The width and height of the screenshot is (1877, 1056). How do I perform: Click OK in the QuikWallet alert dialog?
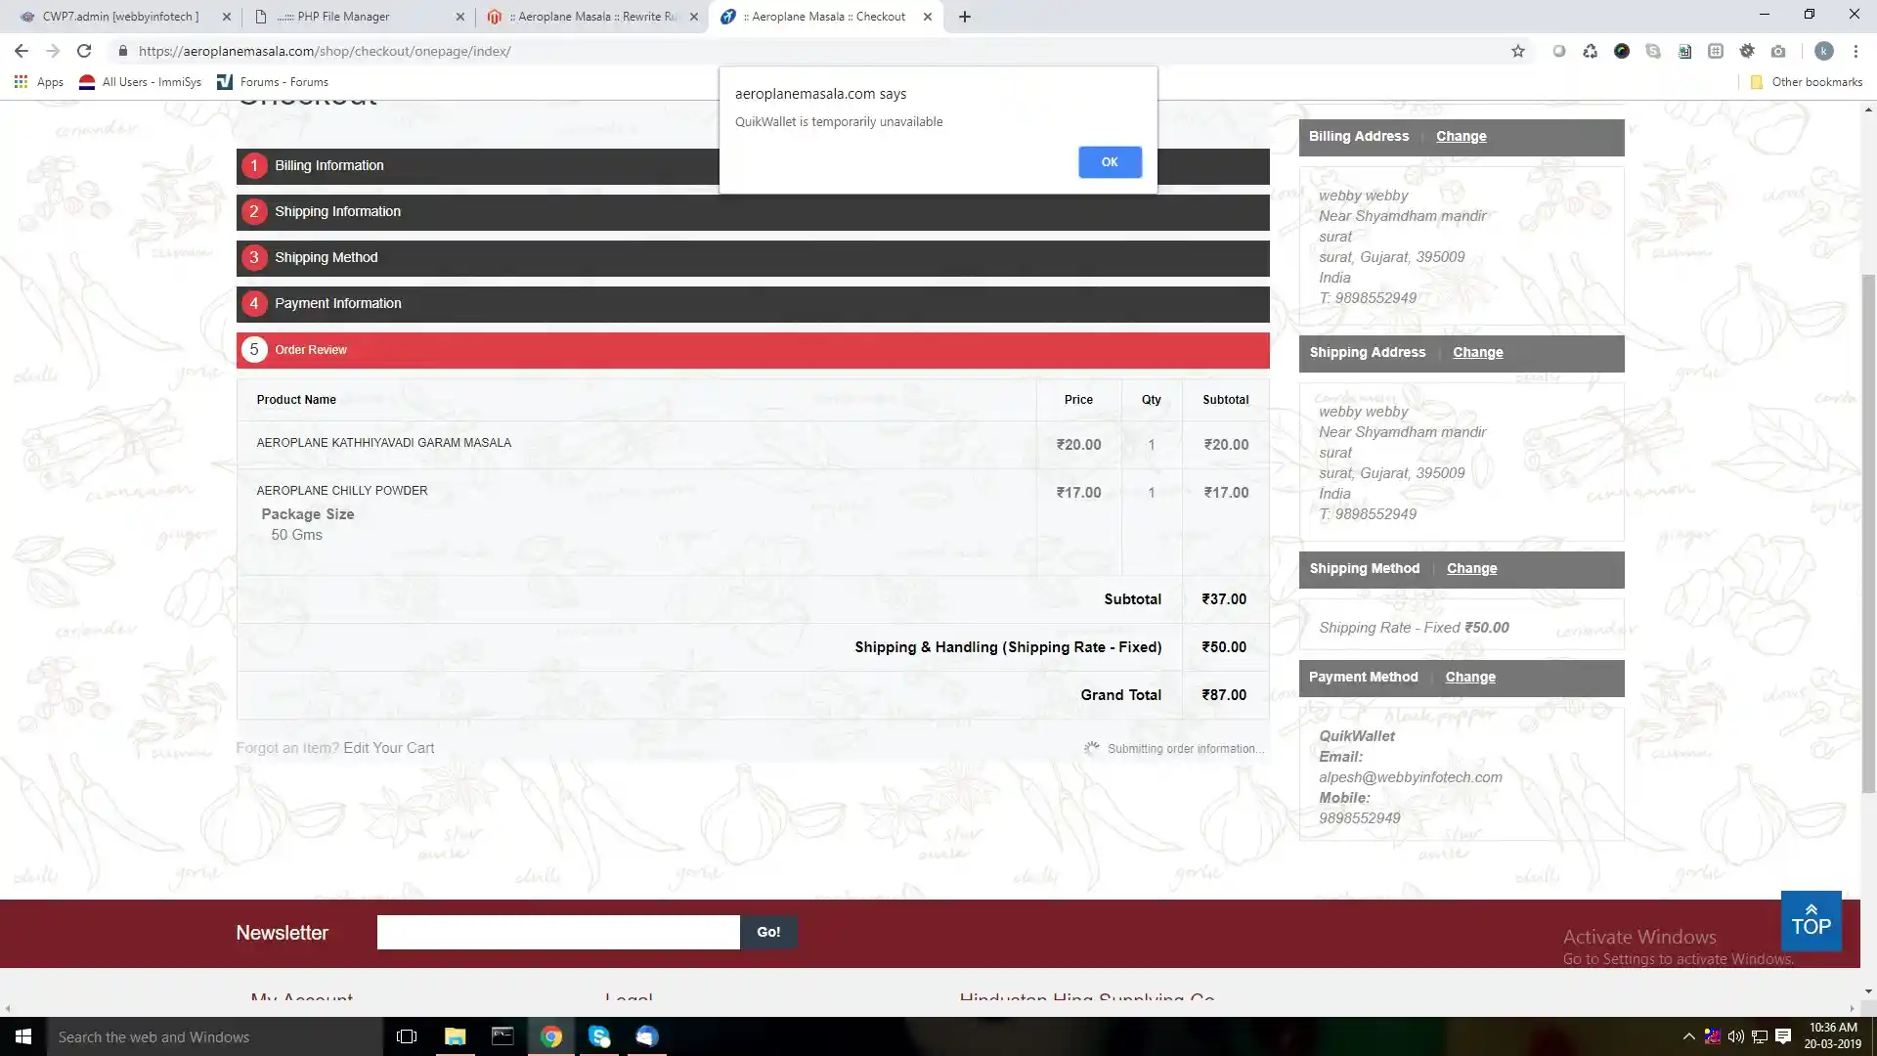coord(1109,162)
